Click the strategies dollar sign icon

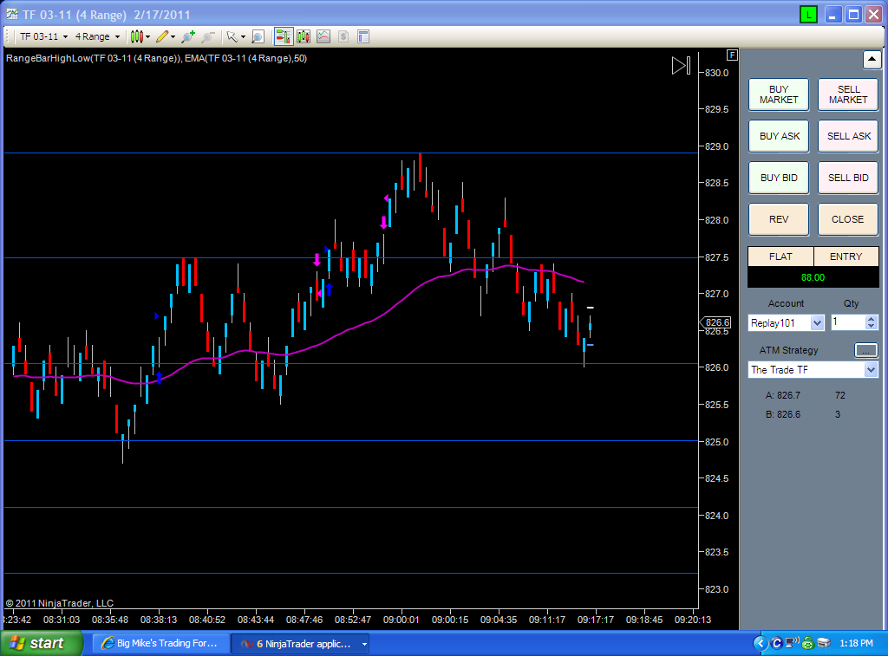pyautogui.click(x=343, y=36)
